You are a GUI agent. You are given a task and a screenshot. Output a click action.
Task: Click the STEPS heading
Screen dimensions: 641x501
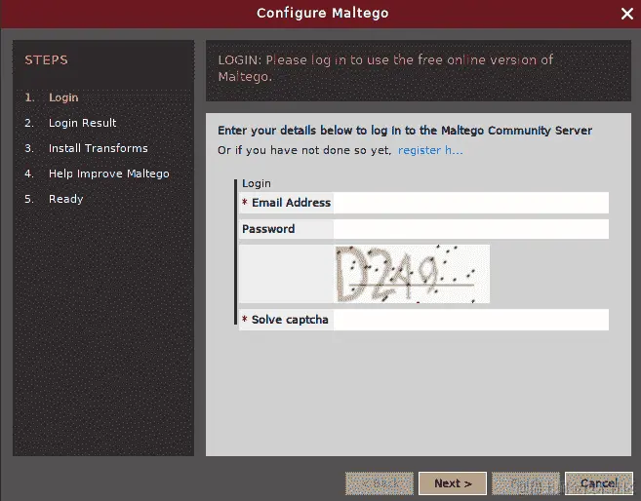click(46, 60)
